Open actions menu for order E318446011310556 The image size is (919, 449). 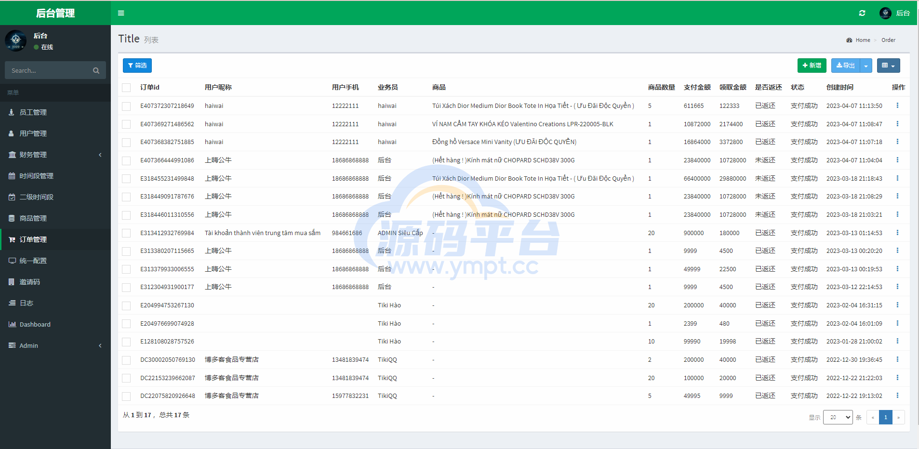click(897, 214)
